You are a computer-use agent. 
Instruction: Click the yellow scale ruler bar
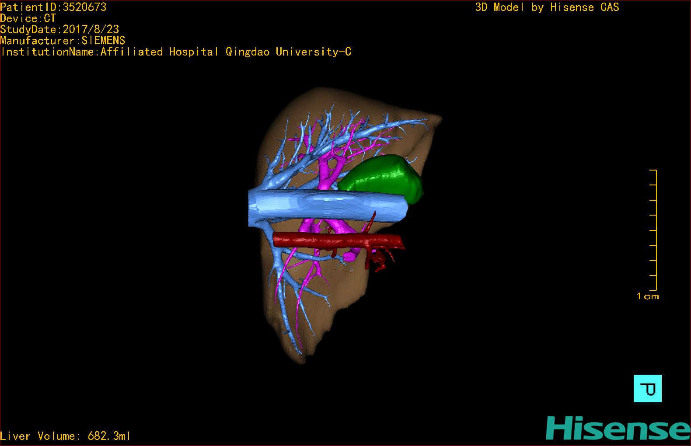coord(653,230)
